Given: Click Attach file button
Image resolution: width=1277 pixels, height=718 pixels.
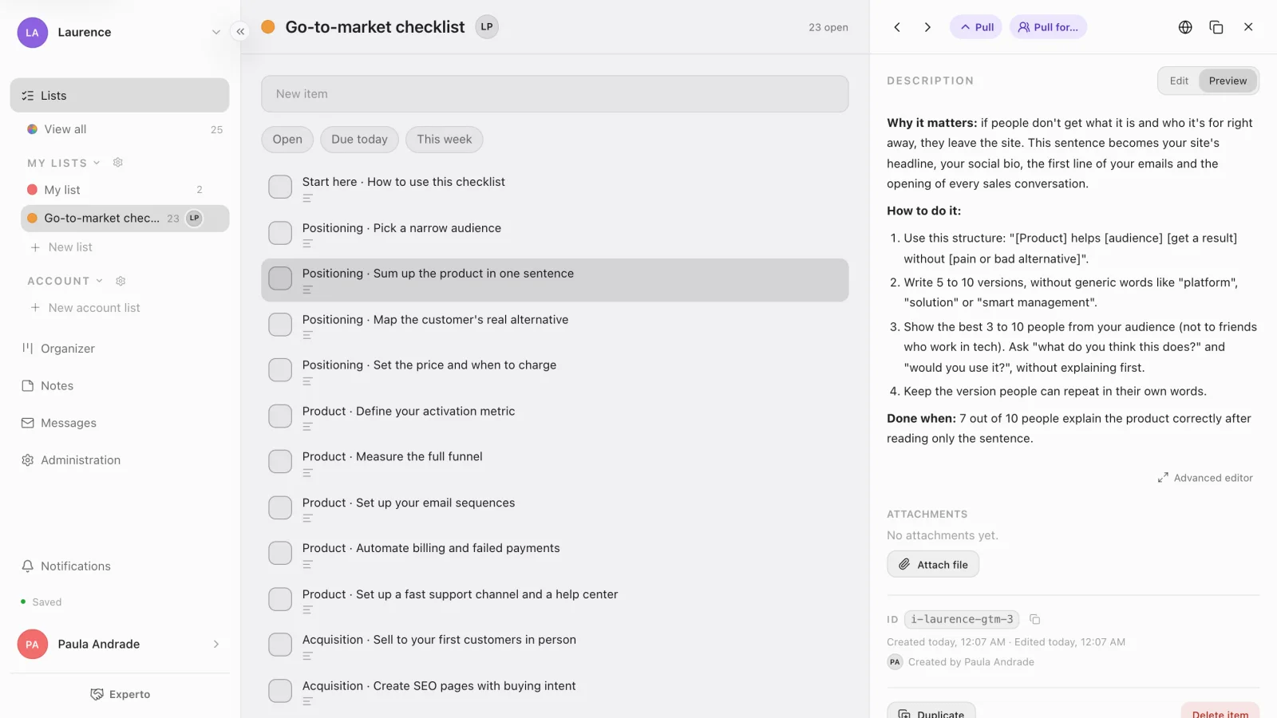Looking at the screenshot, I should point(933,565).
